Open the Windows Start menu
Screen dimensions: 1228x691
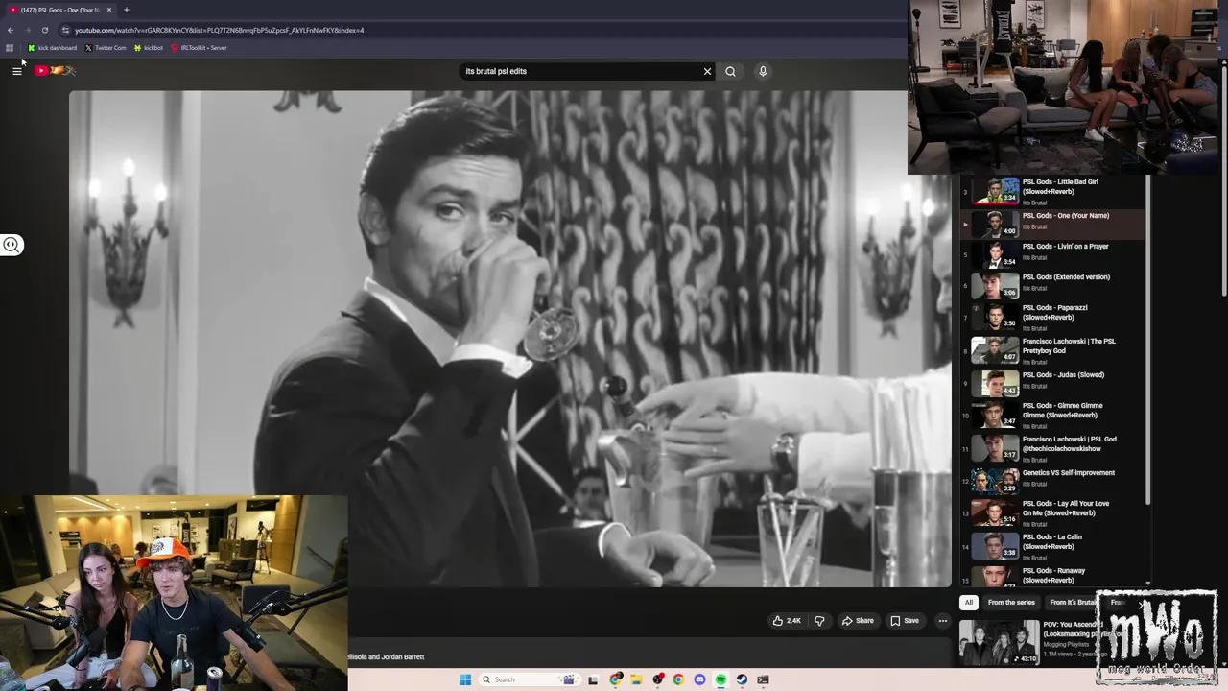465,679
